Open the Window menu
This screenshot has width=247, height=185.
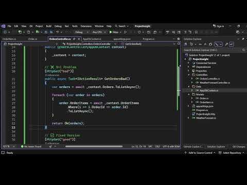99,26
